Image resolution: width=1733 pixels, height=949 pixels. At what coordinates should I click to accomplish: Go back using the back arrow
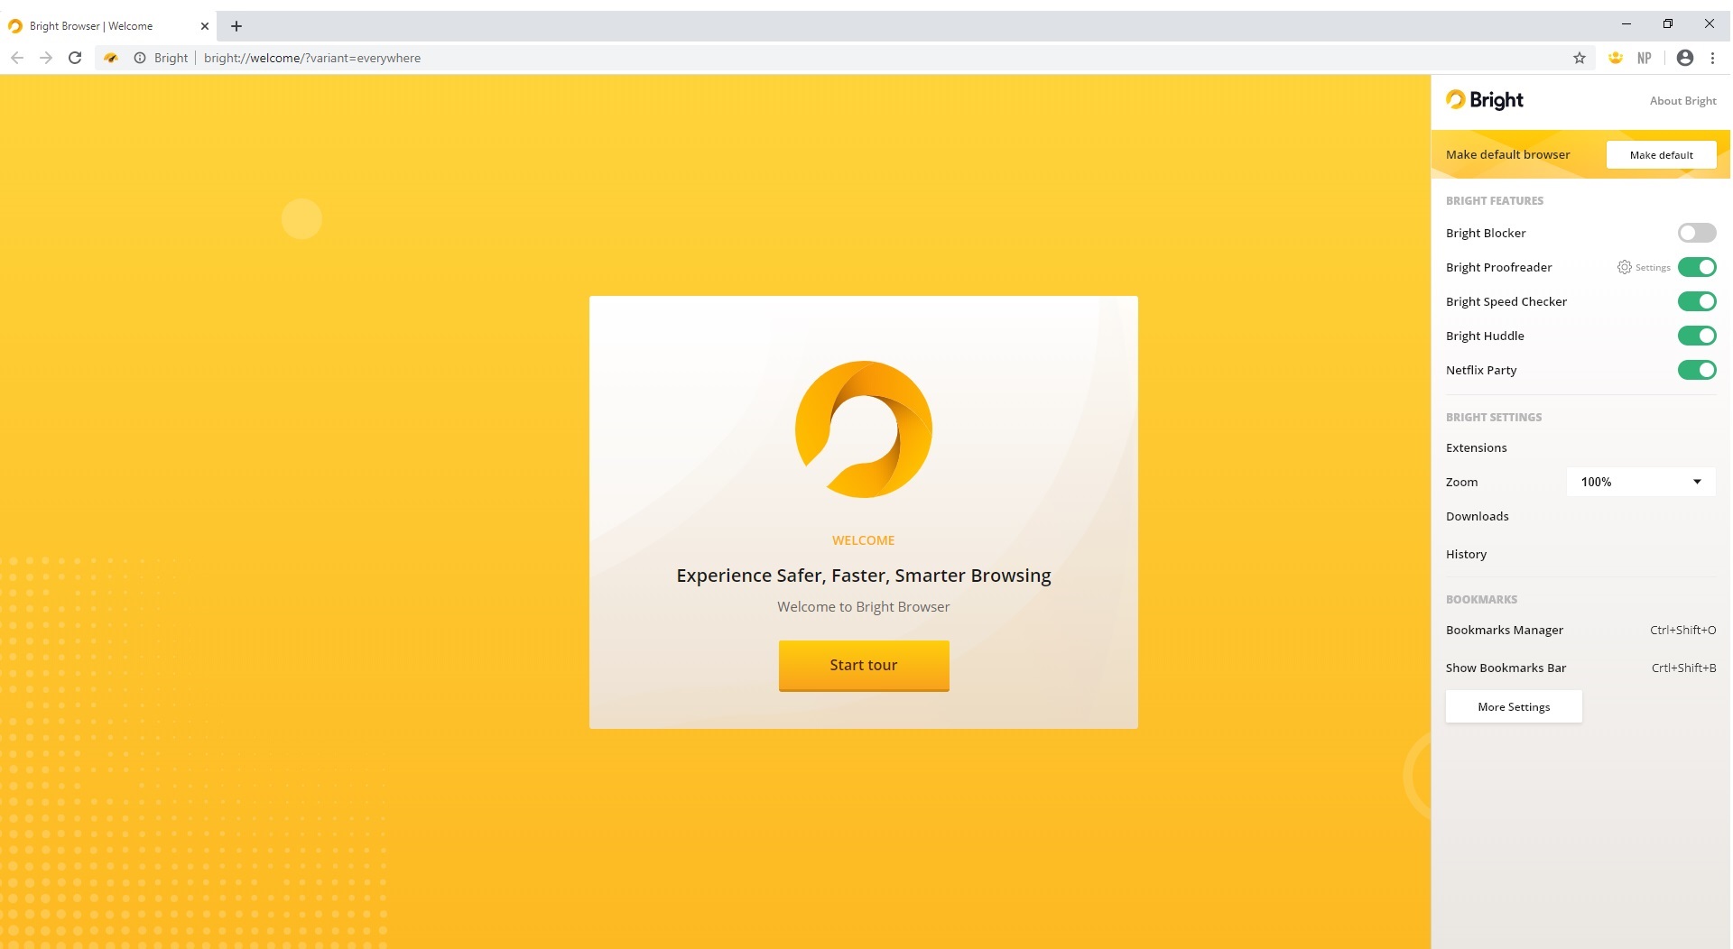point(17,58)
